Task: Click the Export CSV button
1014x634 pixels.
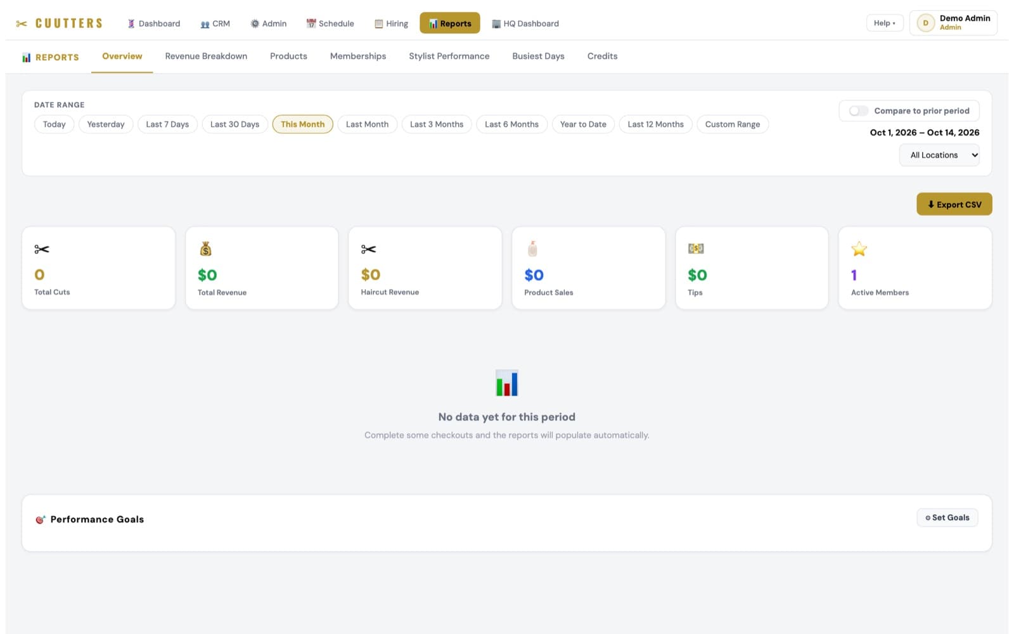Action: [954, 204]
